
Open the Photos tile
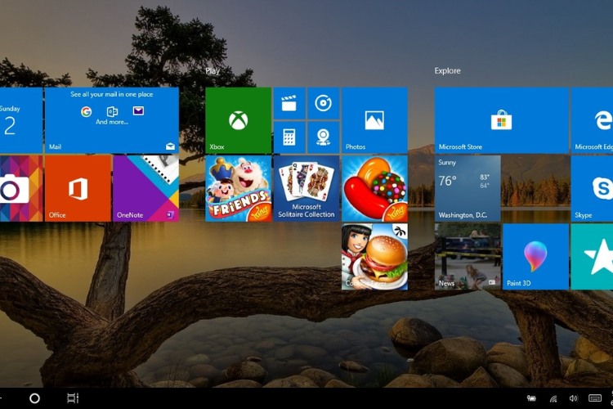point(374,120)
